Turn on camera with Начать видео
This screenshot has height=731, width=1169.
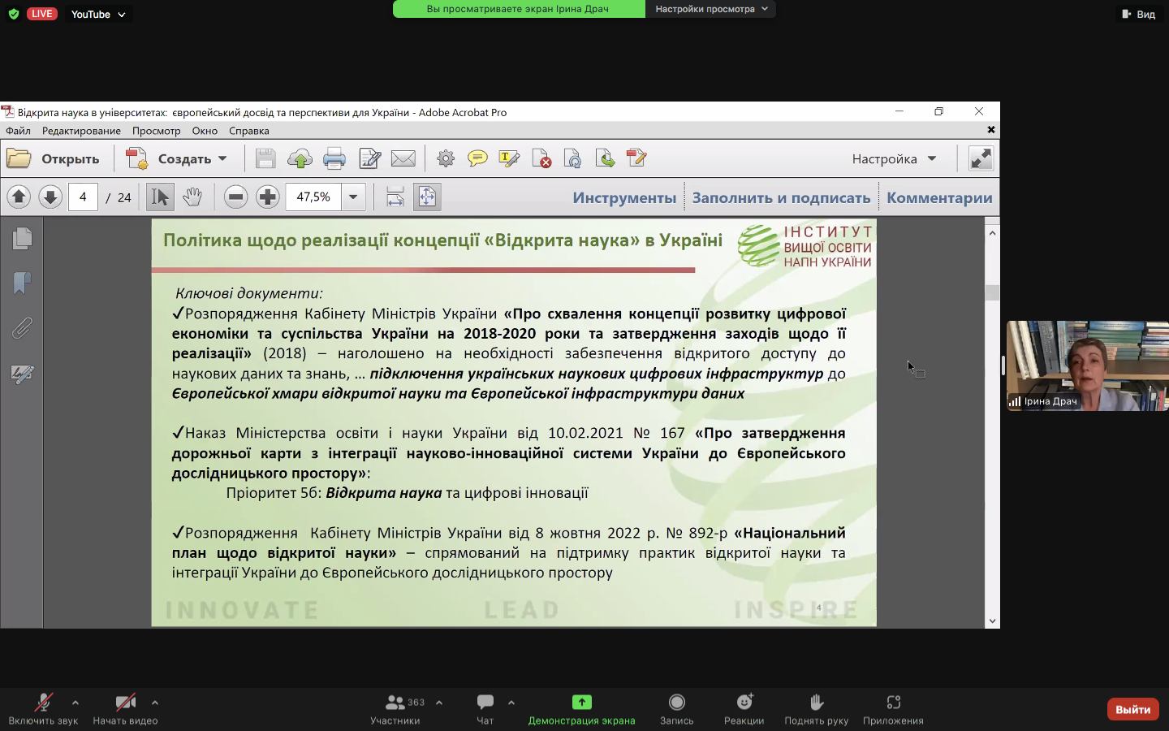point(125,708)
